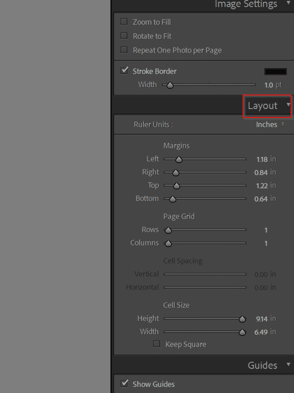The image size is (294, 393).
Task: Click the Bottom margin slider handle
Action: pyautogui.click(x=172, y=199)
